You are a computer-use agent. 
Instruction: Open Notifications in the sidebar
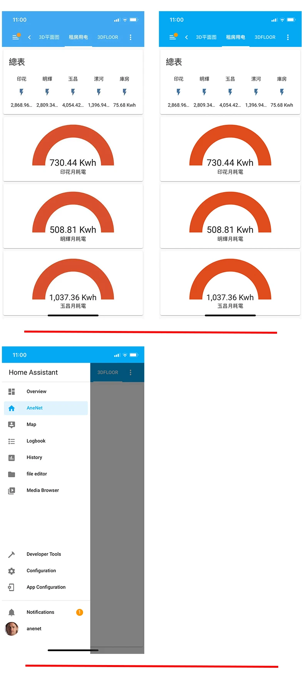click(46, 612)
